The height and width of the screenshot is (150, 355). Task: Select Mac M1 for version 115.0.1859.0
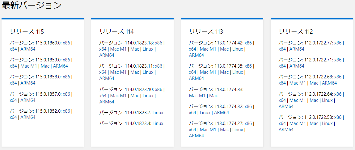click(28, 66)
